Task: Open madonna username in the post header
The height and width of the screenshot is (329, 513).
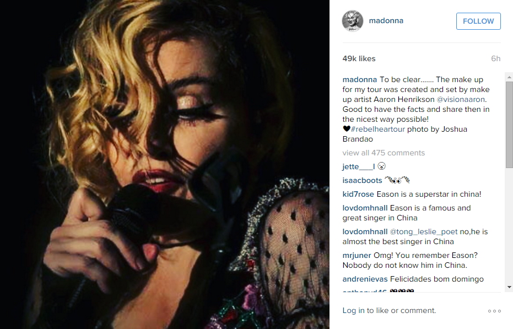Action: pos(386,20)
